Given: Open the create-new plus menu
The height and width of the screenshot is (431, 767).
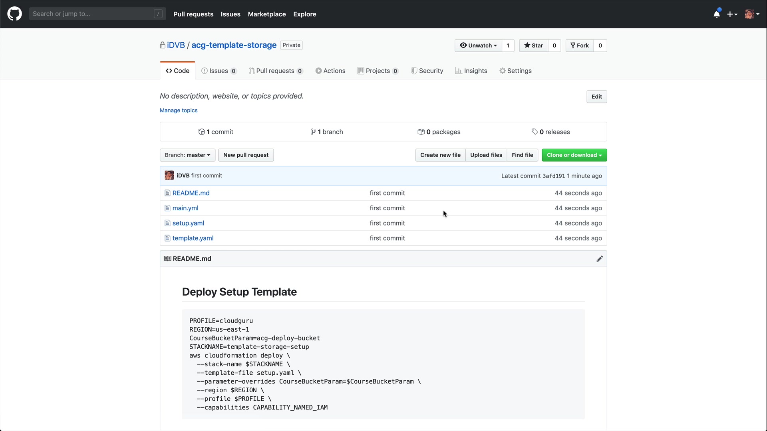Looking at the screenshot, I should [x=732, y=14].
